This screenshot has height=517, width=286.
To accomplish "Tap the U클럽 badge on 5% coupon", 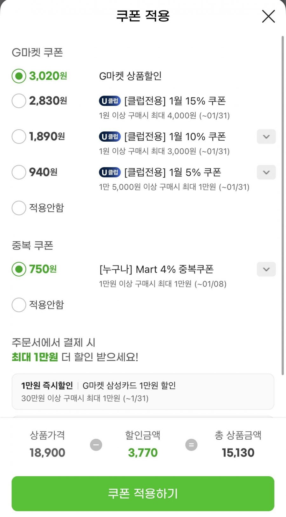I will [110, 172].
